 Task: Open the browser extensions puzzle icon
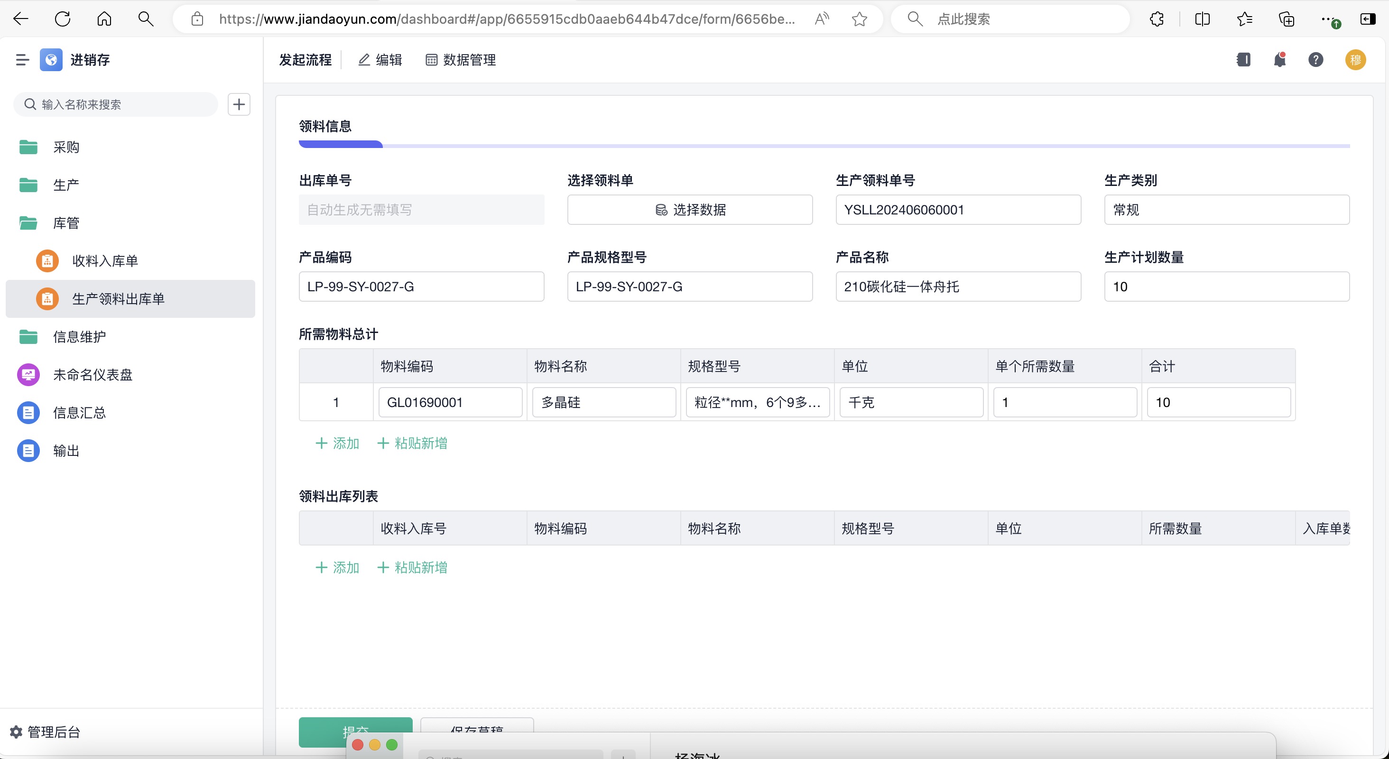1157,19
